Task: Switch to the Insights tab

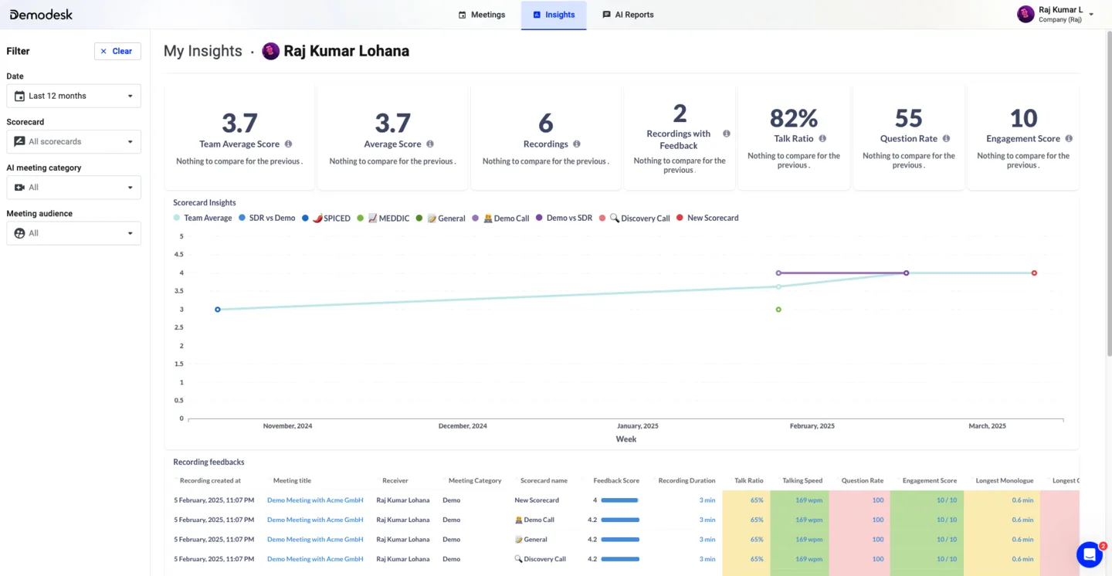Action: (554, 15)
